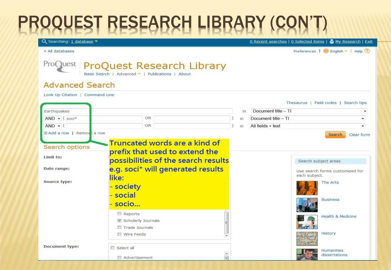The width and height of the screenshot is (391, 270).
Task: Click the Remove a row link
Action: pos(91,133)
